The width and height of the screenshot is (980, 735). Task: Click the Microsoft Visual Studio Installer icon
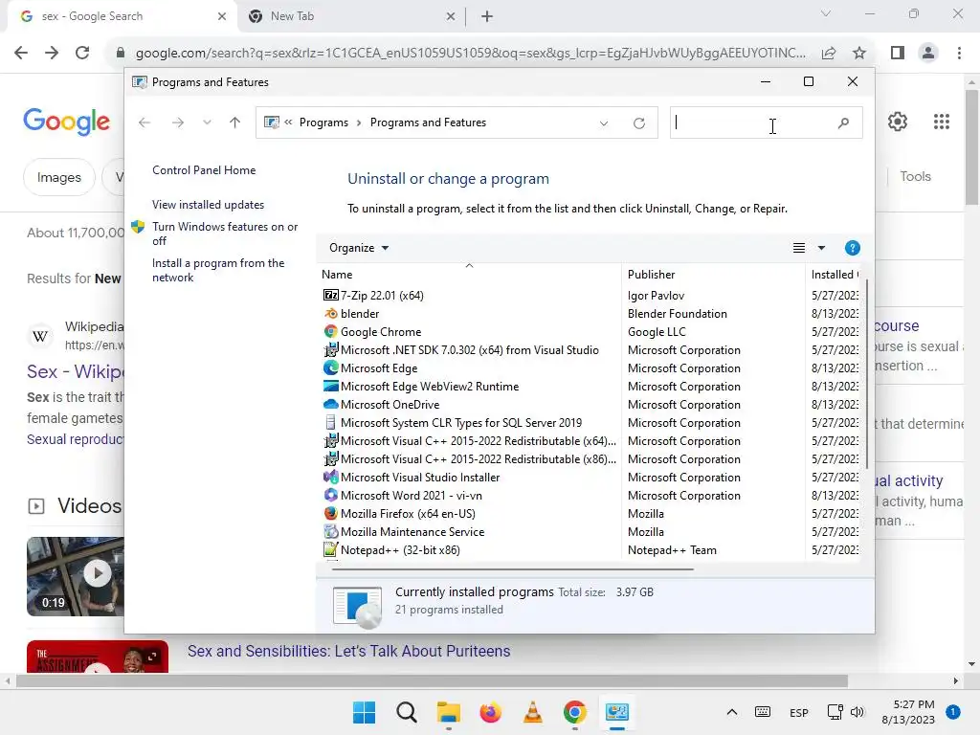(330, 477)
